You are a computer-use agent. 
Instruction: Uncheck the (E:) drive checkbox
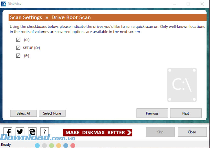coord(18,56)
